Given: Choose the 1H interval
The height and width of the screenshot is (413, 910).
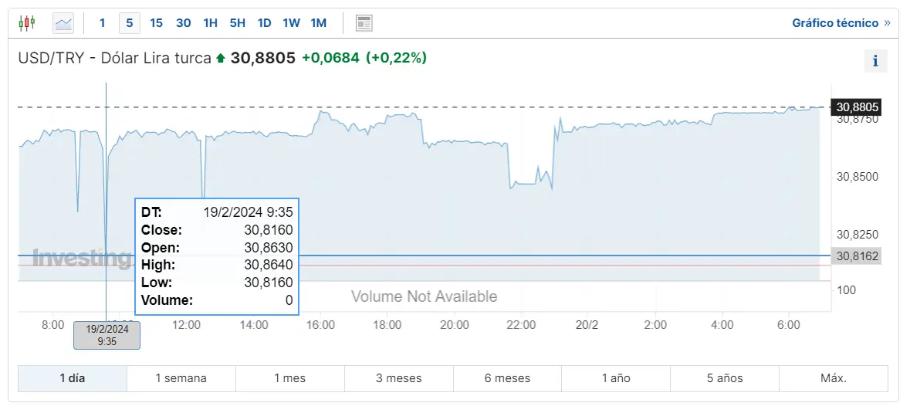Looking at the screenshot, I should click(210, 23).
